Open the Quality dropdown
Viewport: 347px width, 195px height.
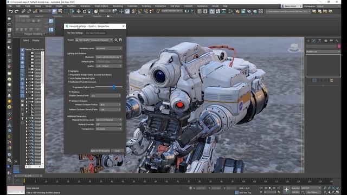(x=108, y=66)
